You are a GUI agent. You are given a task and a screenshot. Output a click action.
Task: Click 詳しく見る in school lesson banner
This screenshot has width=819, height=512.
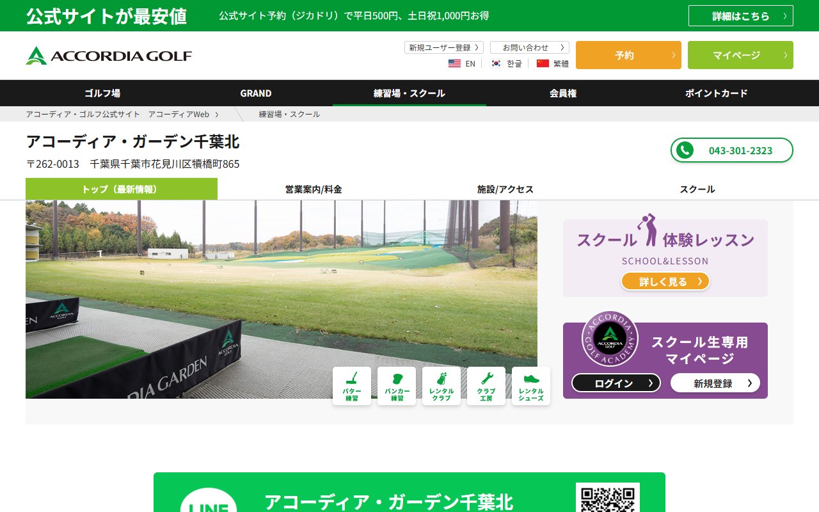click(x=665, y=281)
